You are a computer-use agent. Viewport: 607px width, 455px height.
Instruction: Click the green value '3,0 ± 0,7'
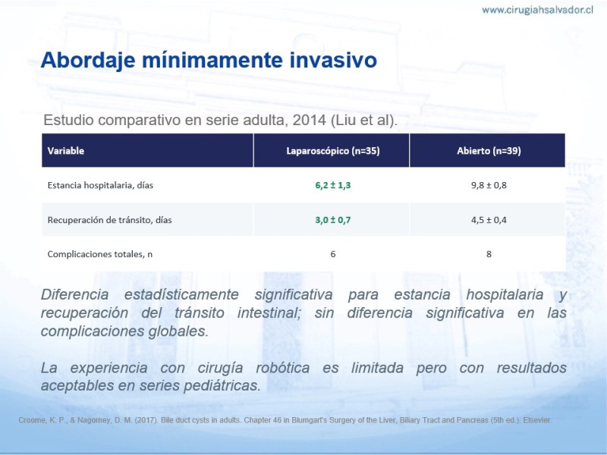[x=333, y=220]
